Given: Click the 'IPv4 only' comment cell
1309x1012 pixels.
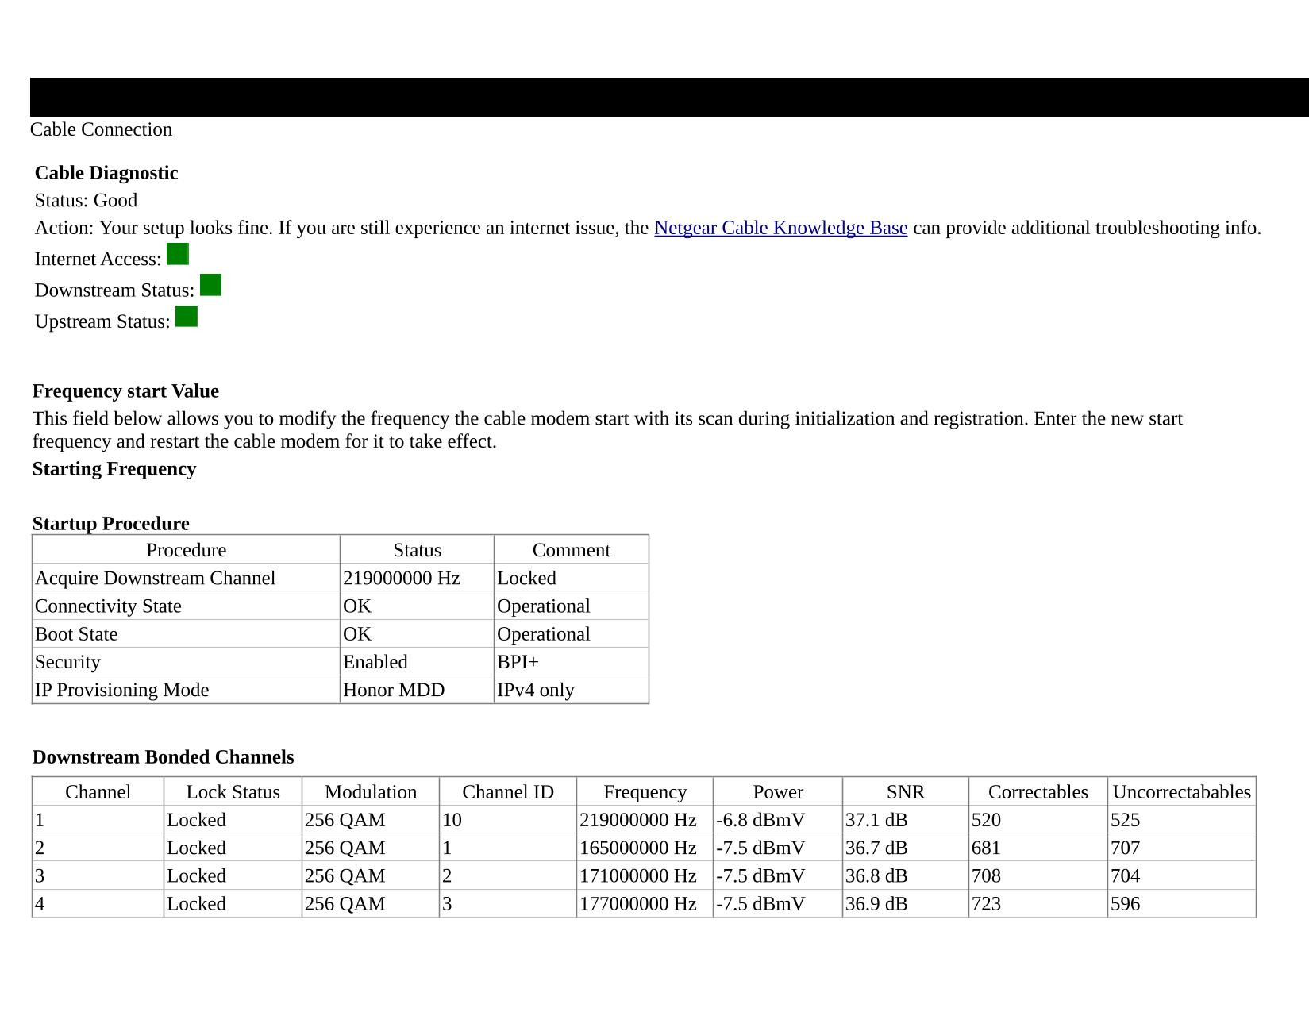Looking at the screenshot, I should click(x=572, y=690).
